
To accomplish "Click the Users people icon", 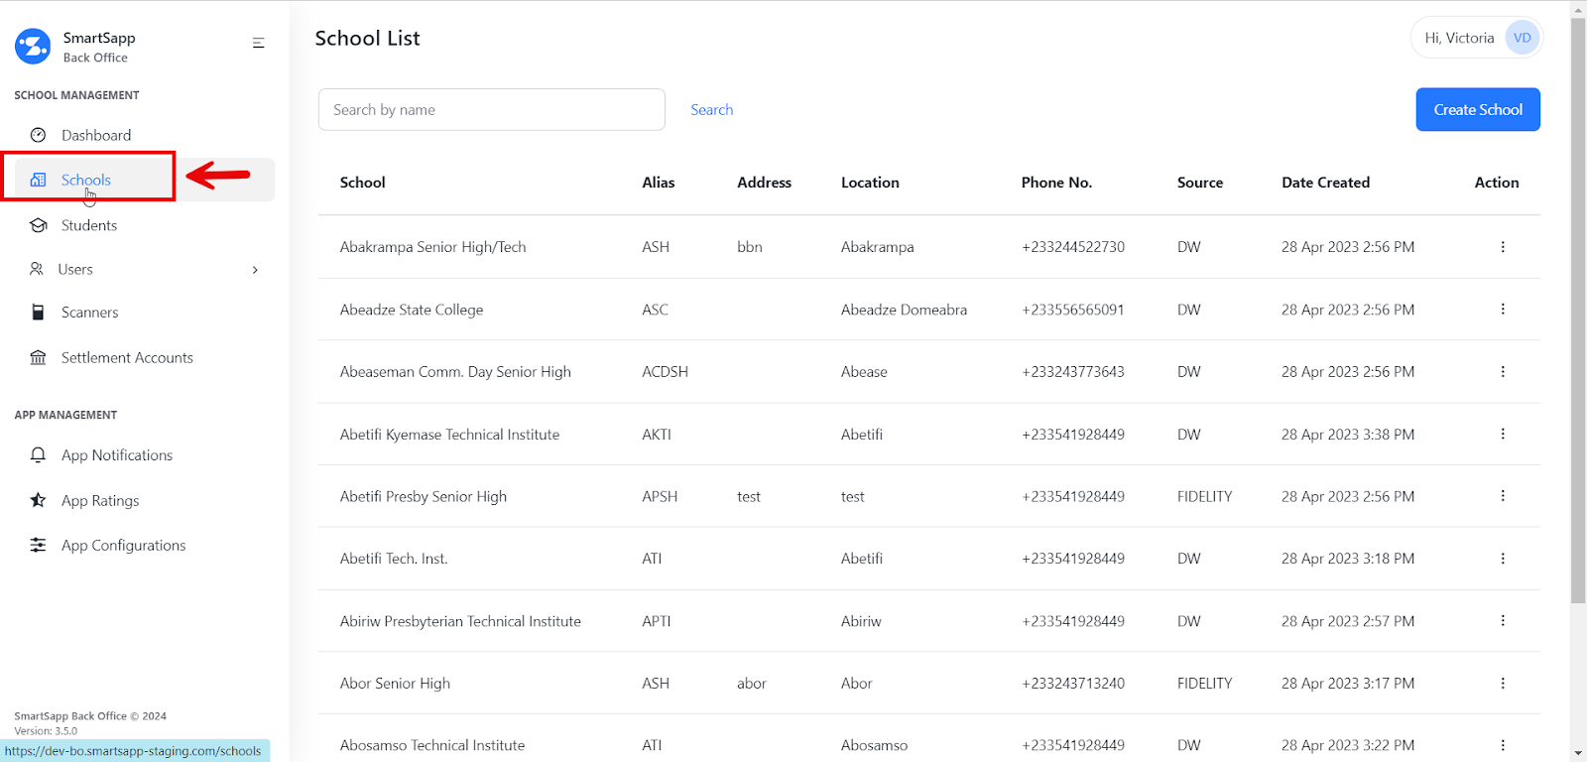I will pos(37,269).
